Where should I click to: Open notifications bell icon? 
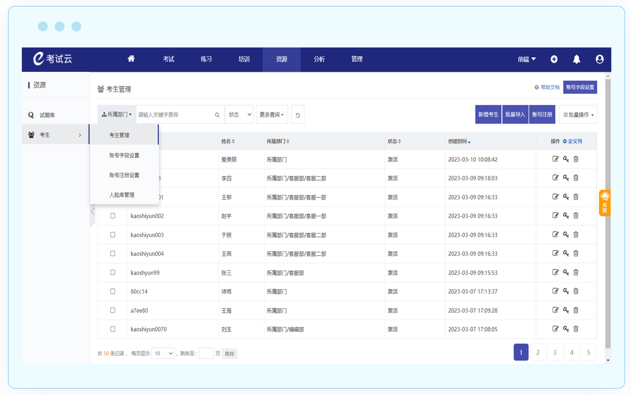(576, 59)
